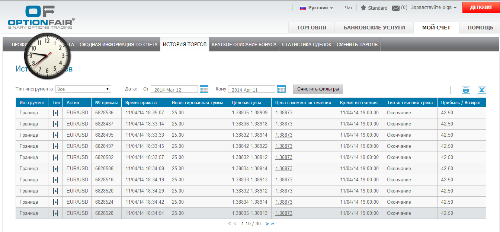Click the red ДЕПОЗИТ button
Image resolution: width=500 pixels, height=232 pixels.
point(481,7)
